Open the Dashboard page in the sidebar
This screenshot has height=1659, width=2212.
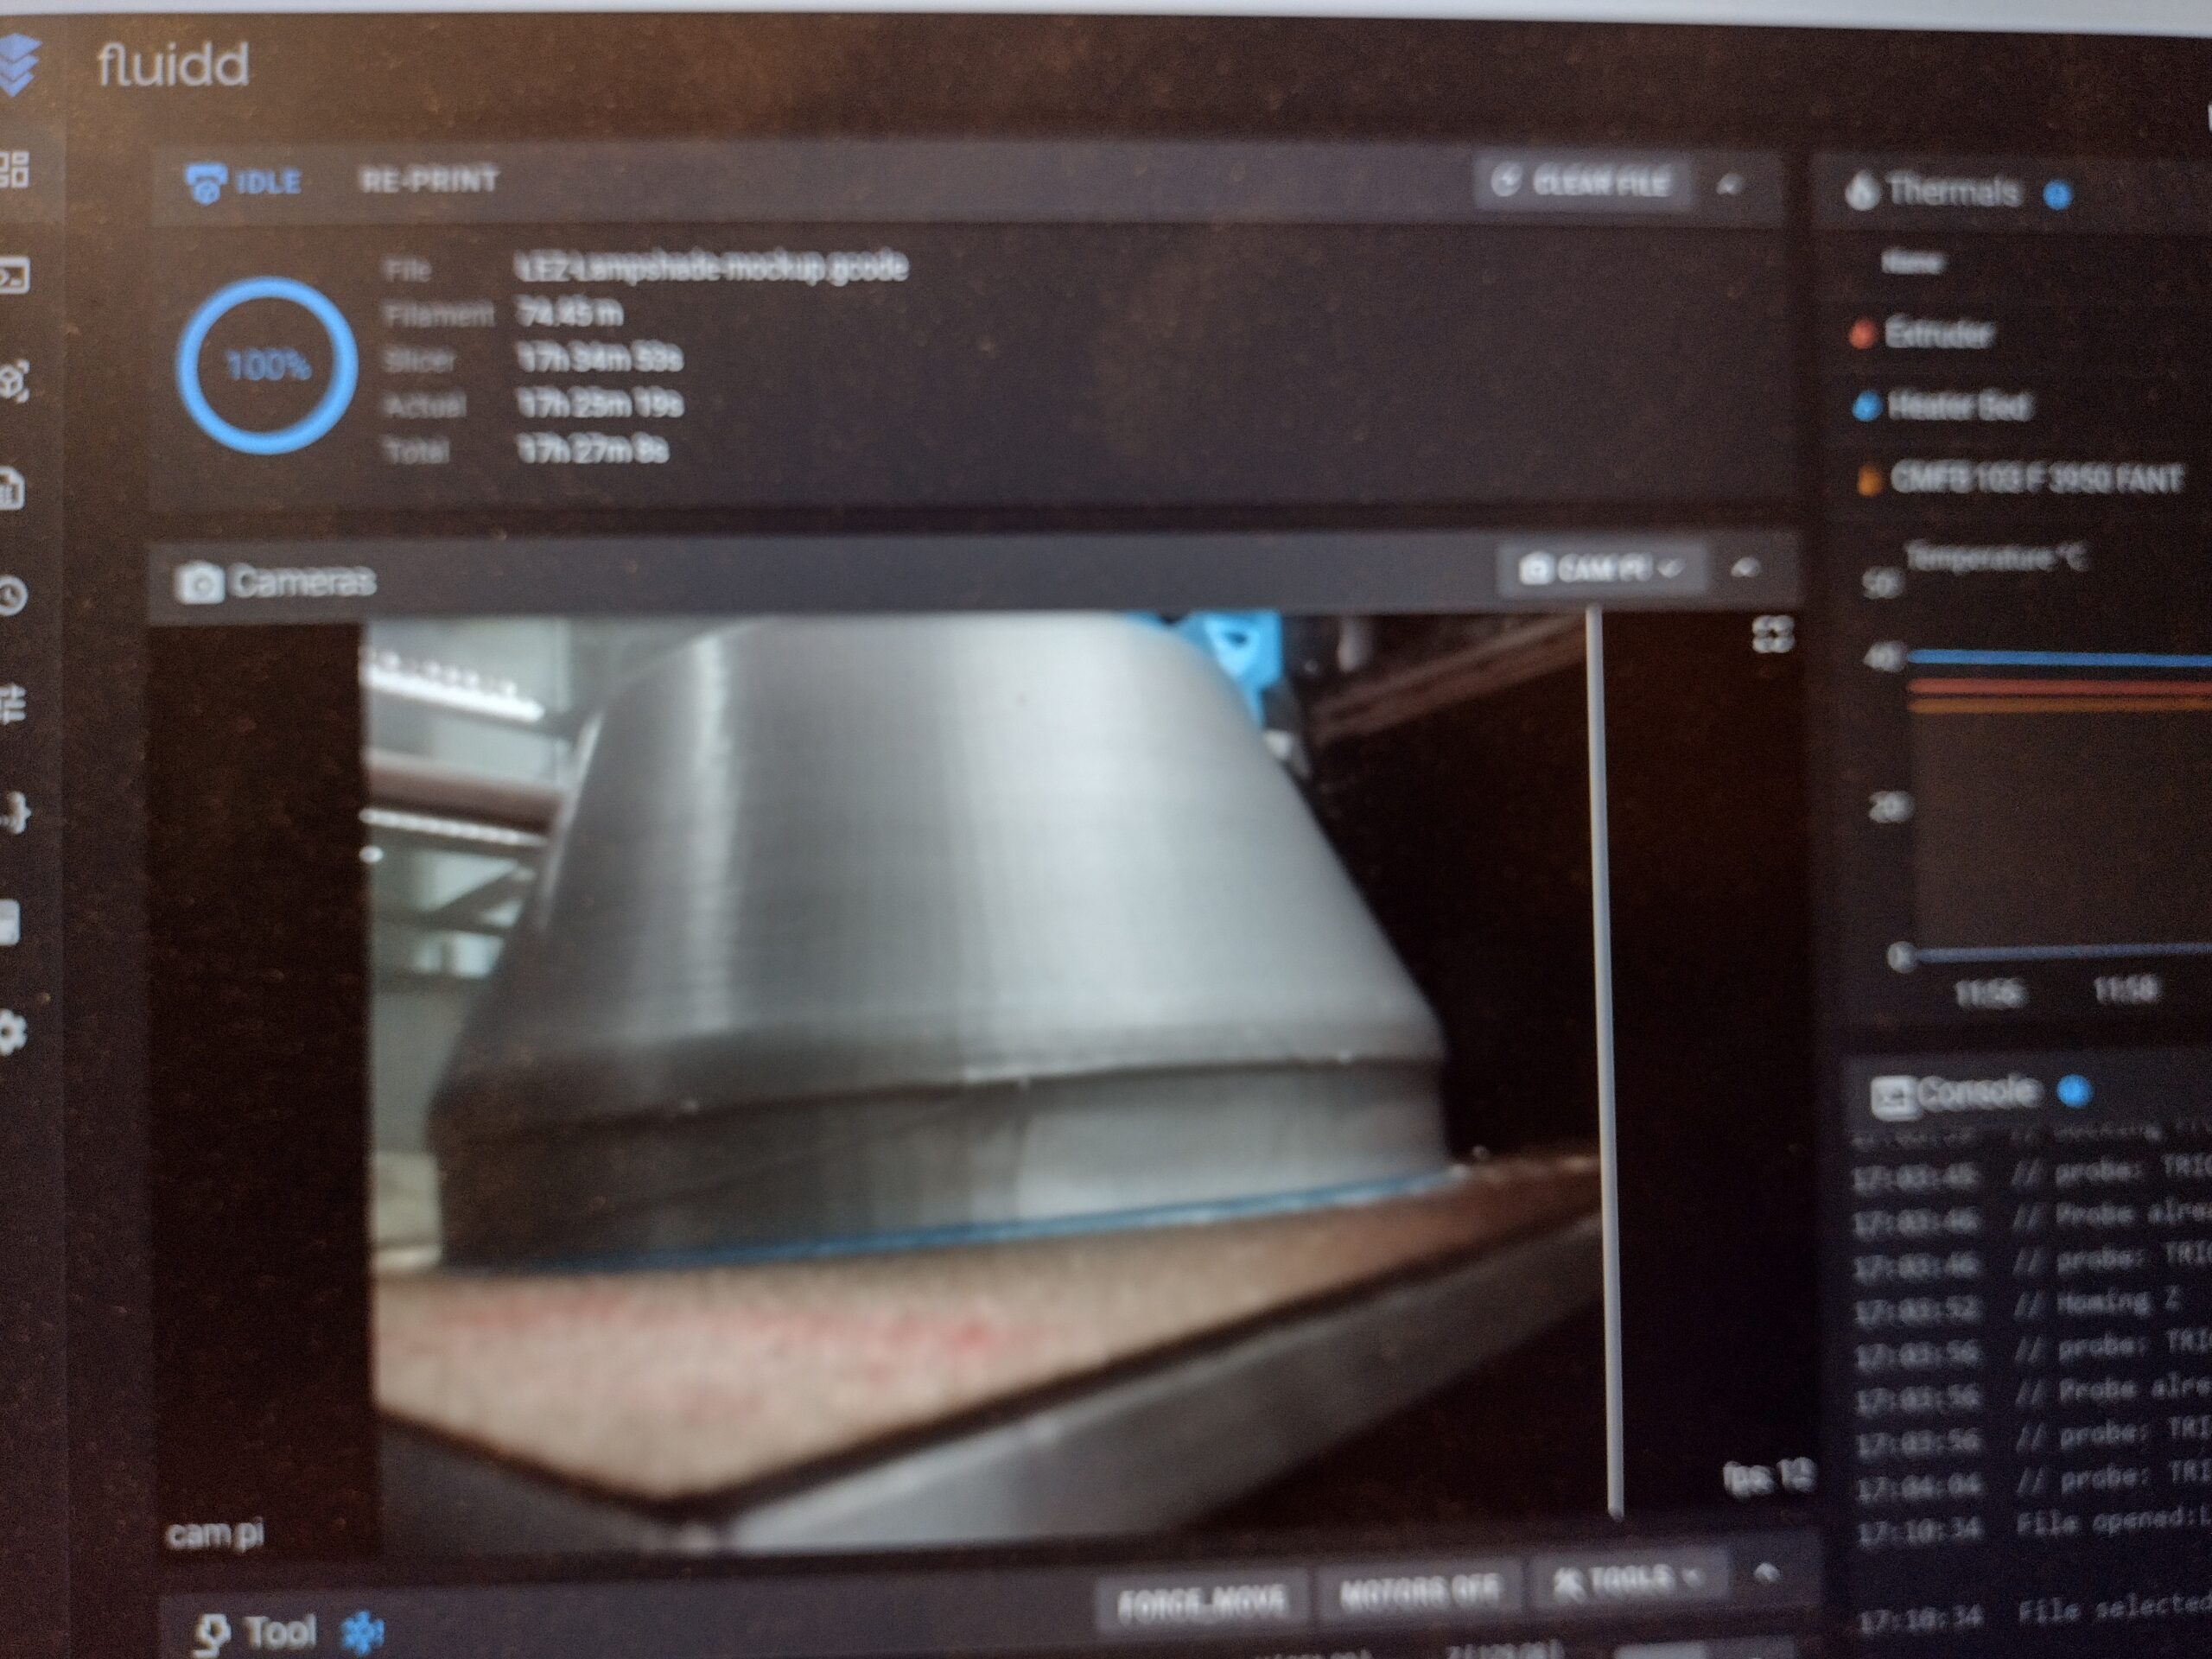click(x=14, y=170)
